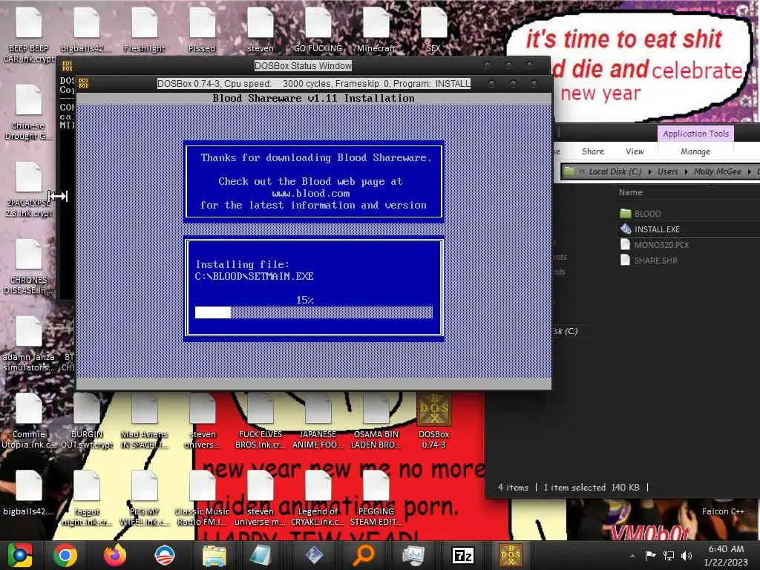Viewport: 760px width, 570px height.
Task: Open the orange magnifier search taskbar icon
Action: pos(363,555)
